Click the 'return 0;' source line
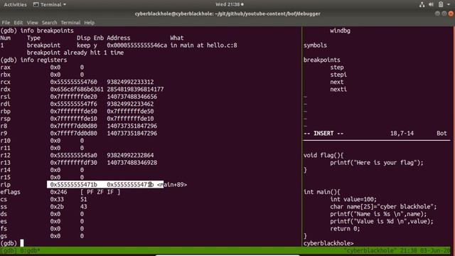This screenshot has width=455, height=256. [x=345, y=228]
